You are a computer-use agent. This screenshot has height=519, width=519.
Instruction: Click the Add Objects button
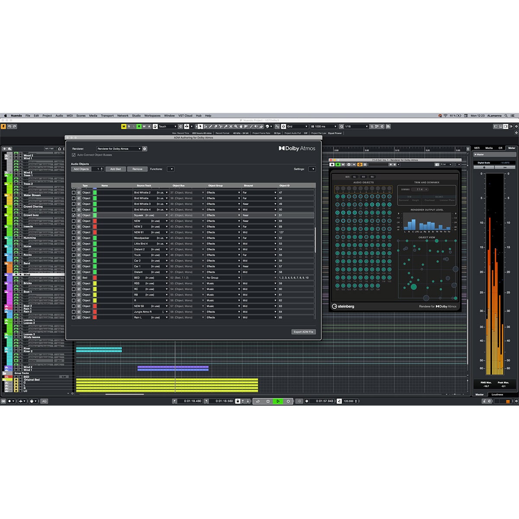point(81,169)
